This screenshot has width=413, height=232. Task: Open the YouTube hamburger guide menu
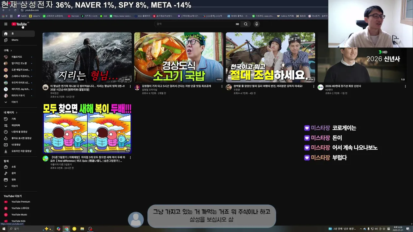pyautogui.click(x=5, y=24)
